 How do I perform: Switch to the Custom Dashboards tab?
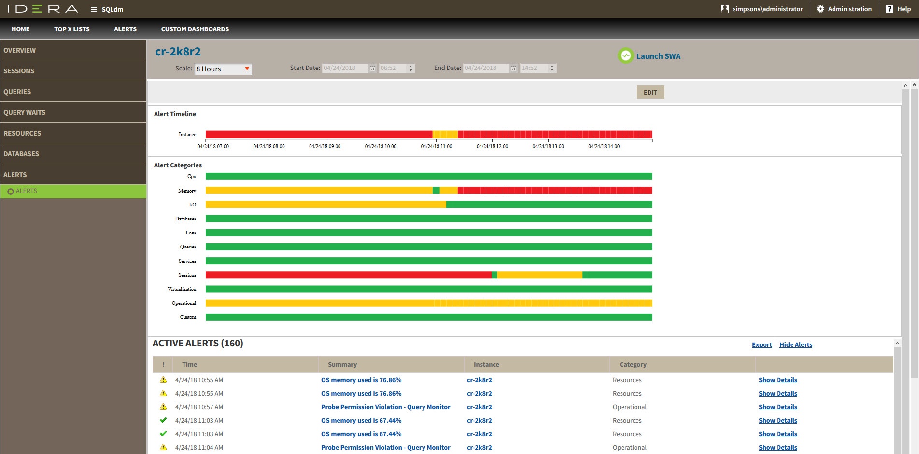click(x=195, y=29)
